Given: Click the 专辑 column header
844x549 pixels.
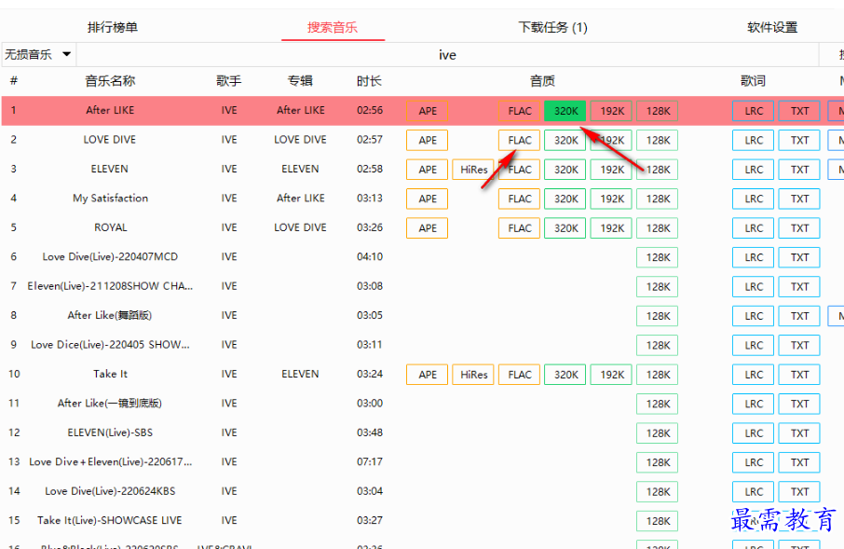Looking at the screenshot, I should tap(300, 81).
